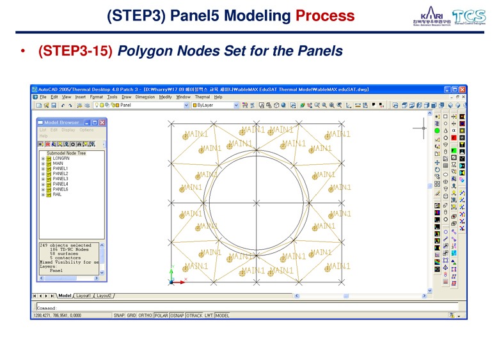This screenshot has width=499, height=345.
Task: Click the shaded sphere icon
Action: point(283,105)
